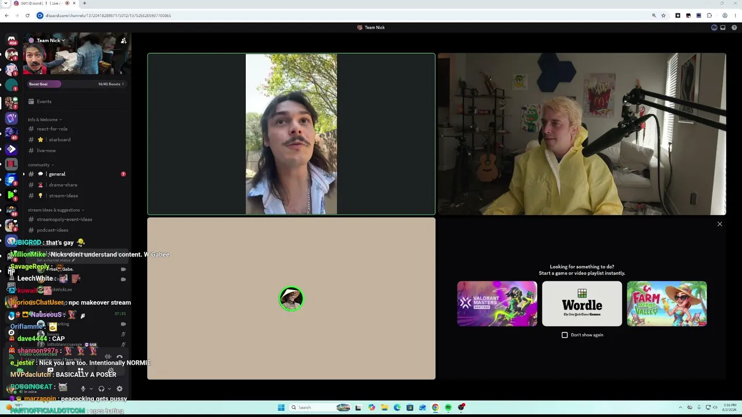
Task: Select the avatar-only participant tile
Action: coord(291,299)
